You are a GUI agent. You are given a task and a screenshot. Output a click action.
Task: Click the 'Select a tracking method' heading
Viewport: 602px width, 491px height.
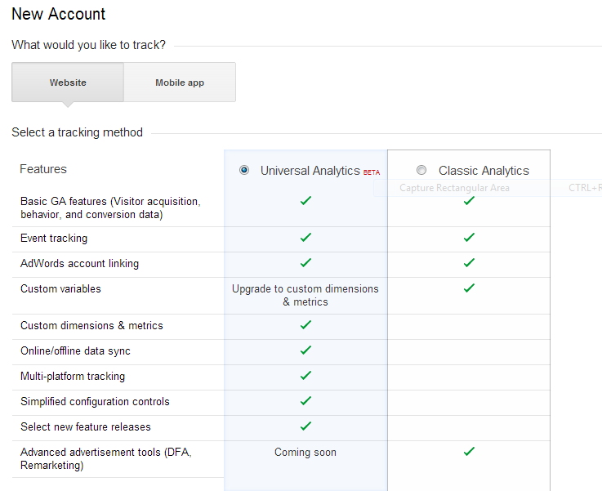77,132
